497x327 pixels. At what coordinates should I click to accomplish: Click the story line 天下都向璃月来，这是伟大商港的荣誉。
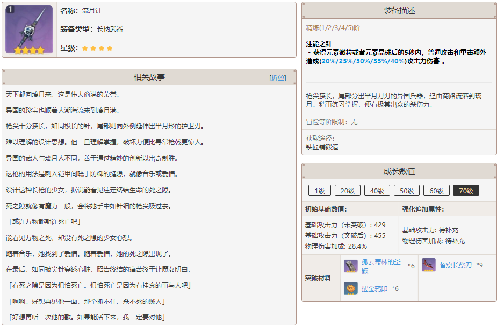63,95
